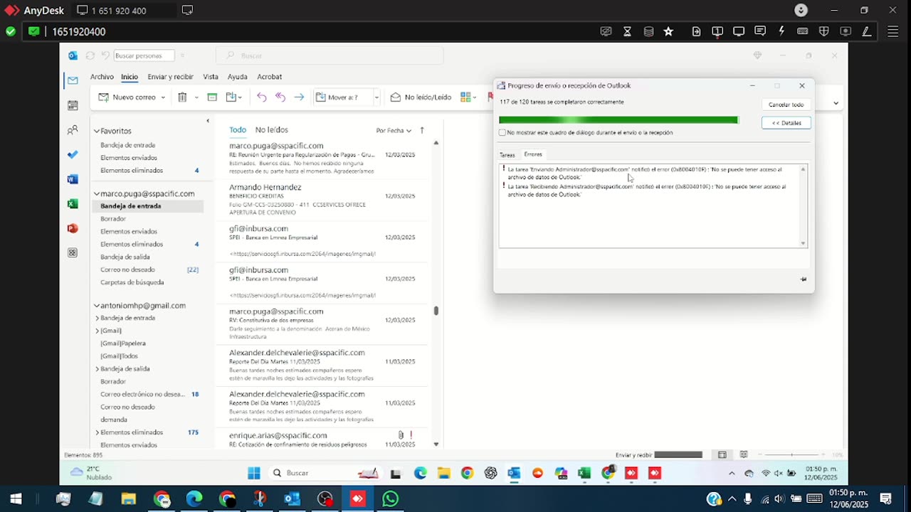Viewport: 911px width, 512px height.
Task: Open the Enviar y recibir ribbon tab
Action: tap(170, 77)
